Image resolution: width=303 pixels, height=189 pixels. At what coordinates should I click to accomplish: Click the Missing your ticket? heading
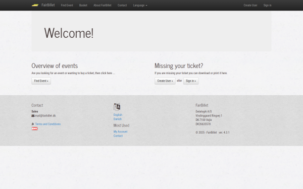tap(179, 66)
